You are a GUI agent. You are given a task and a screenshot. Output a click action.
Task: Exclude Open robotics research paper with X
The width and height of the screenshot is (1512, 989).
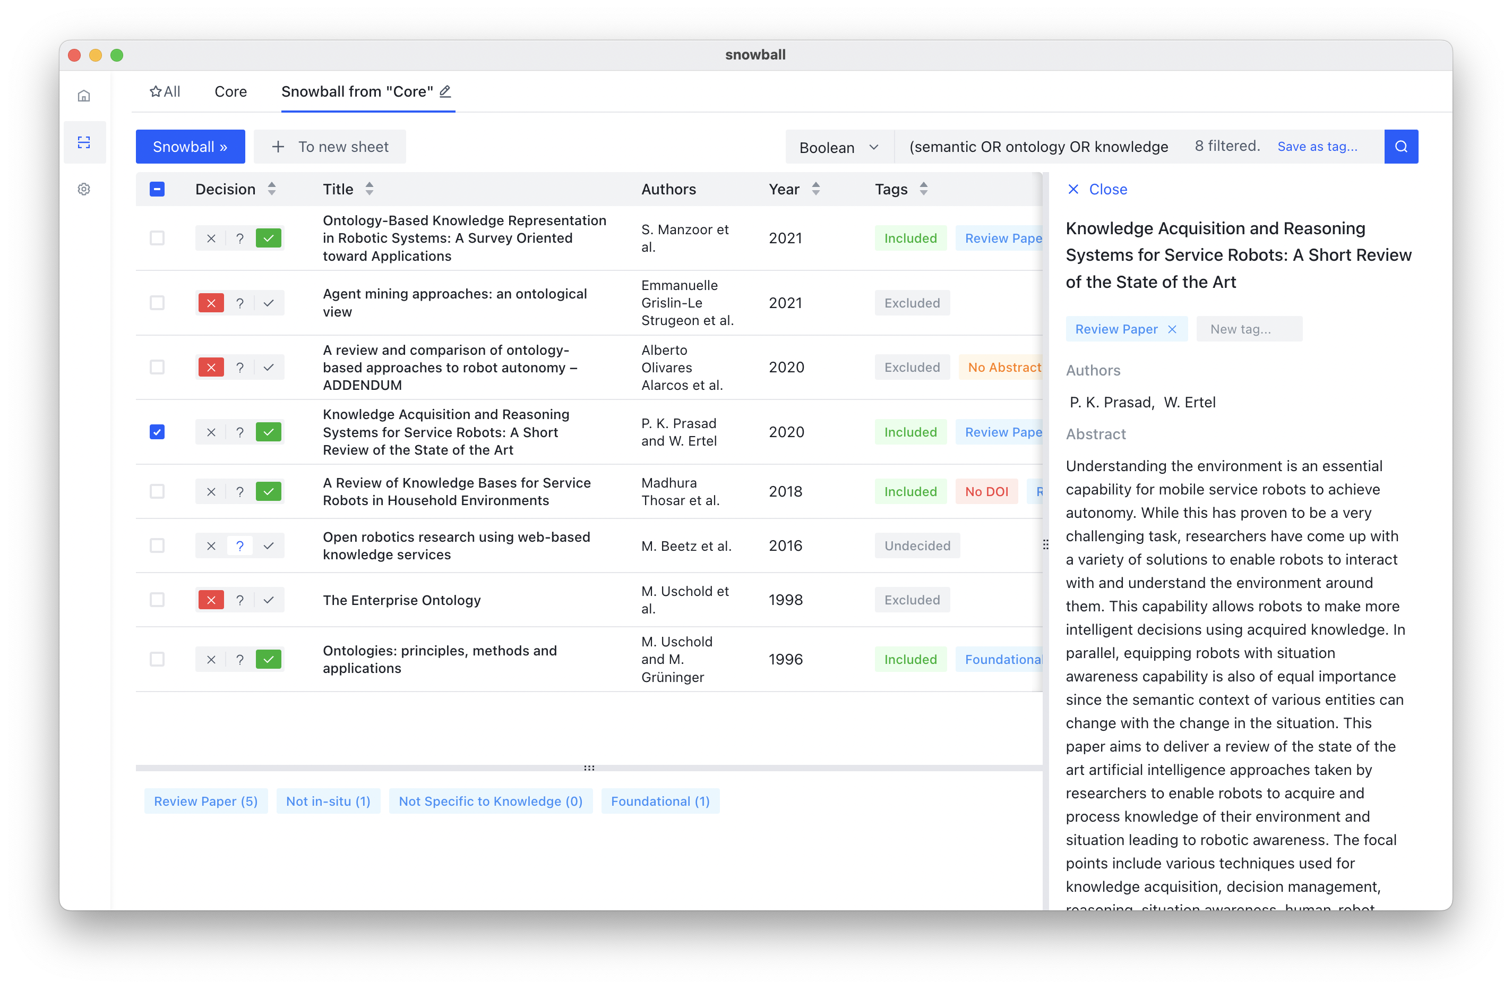(211, 546)
